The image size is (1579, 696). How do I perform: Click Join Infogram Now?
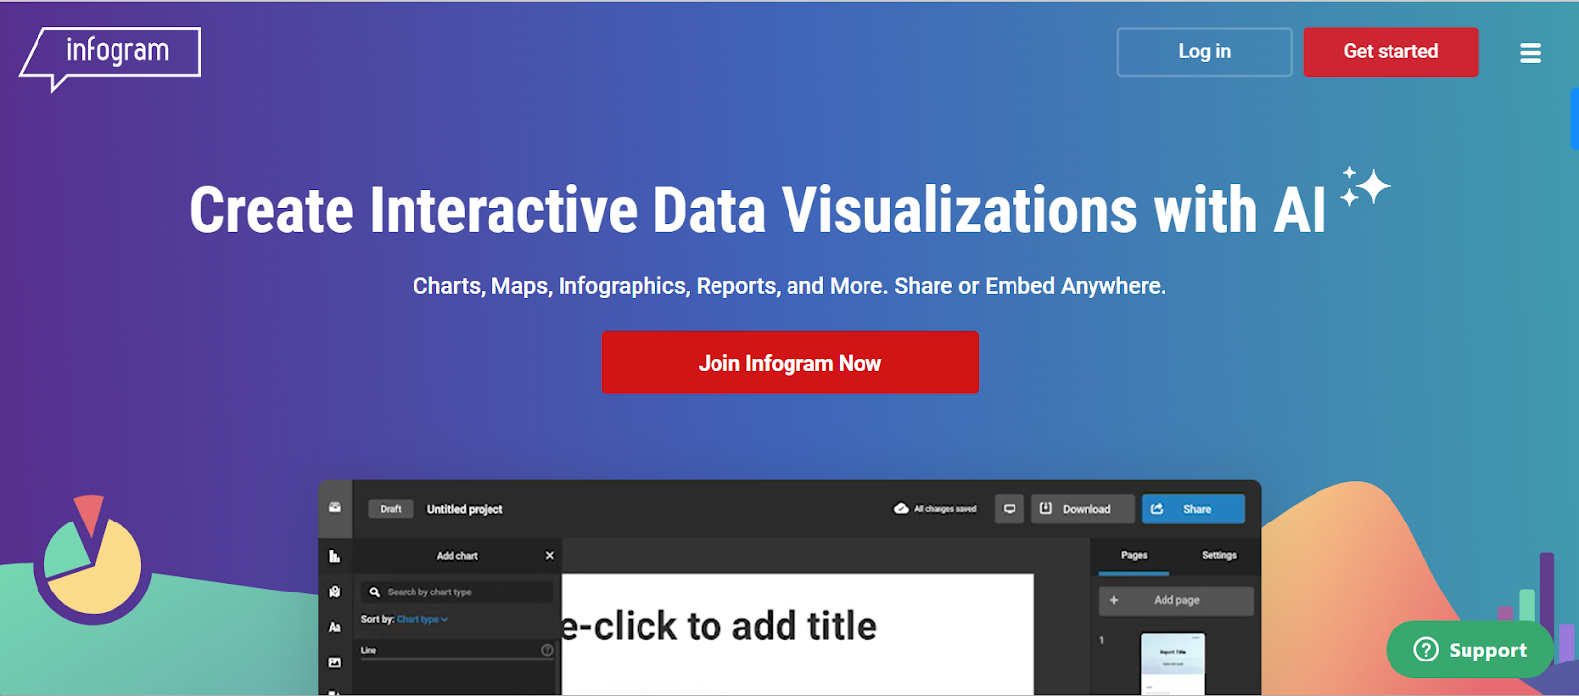[790, 363]
